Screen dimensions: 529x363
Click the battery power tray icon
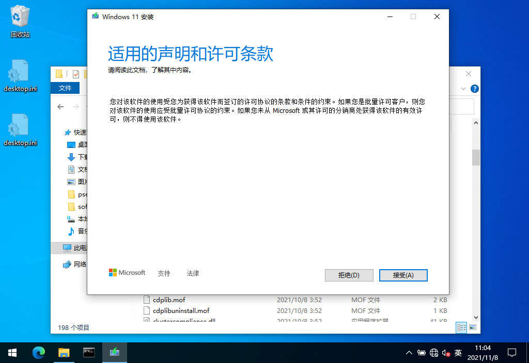[422, 353]
